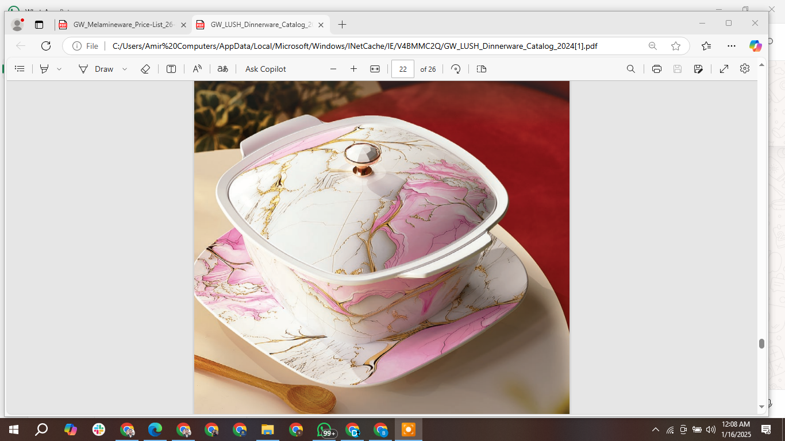Toggle Fit to width
This screenshot has height=441, width=785.
pos(375,69)
